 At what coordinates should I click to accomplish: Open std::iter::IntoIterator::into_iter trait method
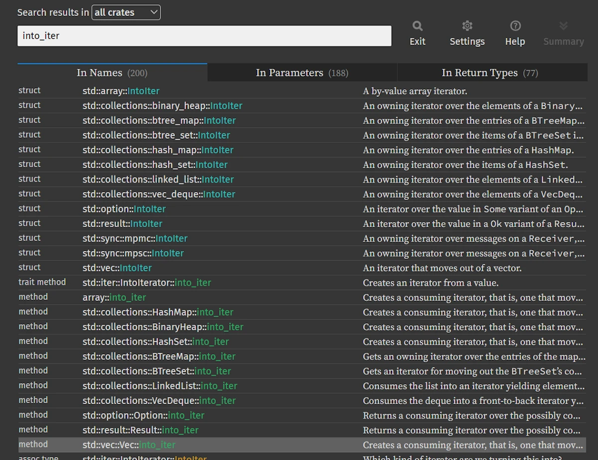pos(147,283)
